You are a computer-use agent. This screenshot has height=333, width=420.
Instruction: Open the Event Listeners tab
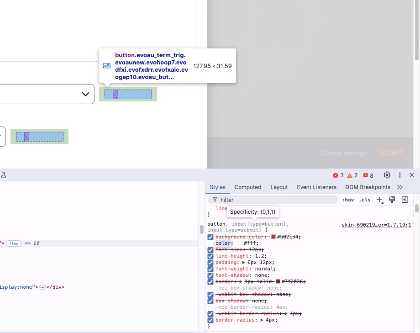coord(316,187)
